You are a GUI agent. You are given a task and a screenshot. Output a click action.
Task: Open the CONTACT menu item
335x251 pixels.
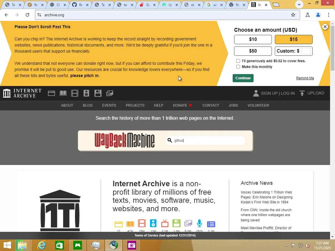tap(211, 105)
